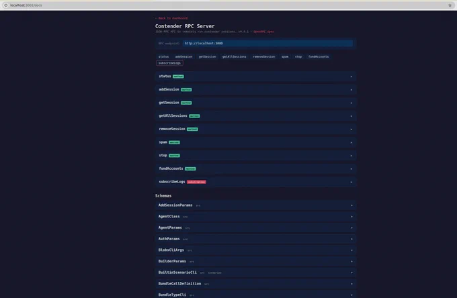Open the src link beside BuiltinScenarioCli
457x298 pixels.
pos(202,272)
